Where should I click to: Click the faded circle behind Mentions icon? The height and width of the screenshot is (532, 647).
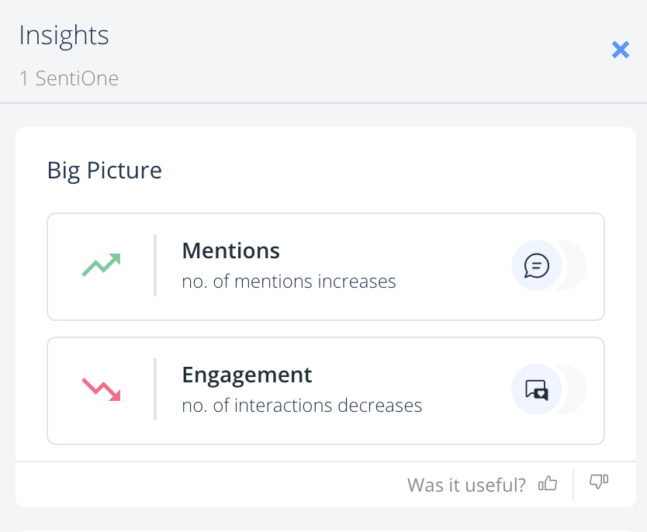[x=575, y=265]
